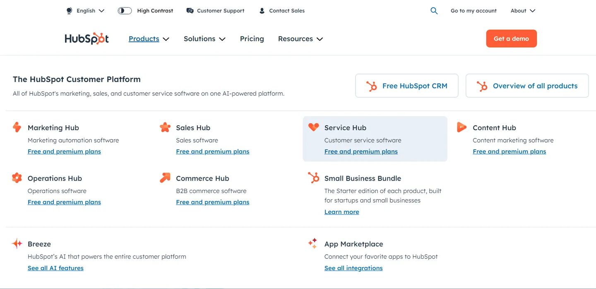
Task: Click the chevron next to Solutions
Action: 222,39
